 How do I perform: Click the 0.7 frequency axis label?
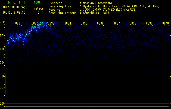coord(2,90)
